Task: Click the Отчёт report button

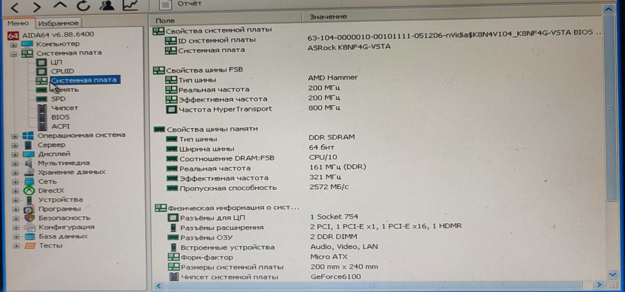Action: [x=180, y=4]
